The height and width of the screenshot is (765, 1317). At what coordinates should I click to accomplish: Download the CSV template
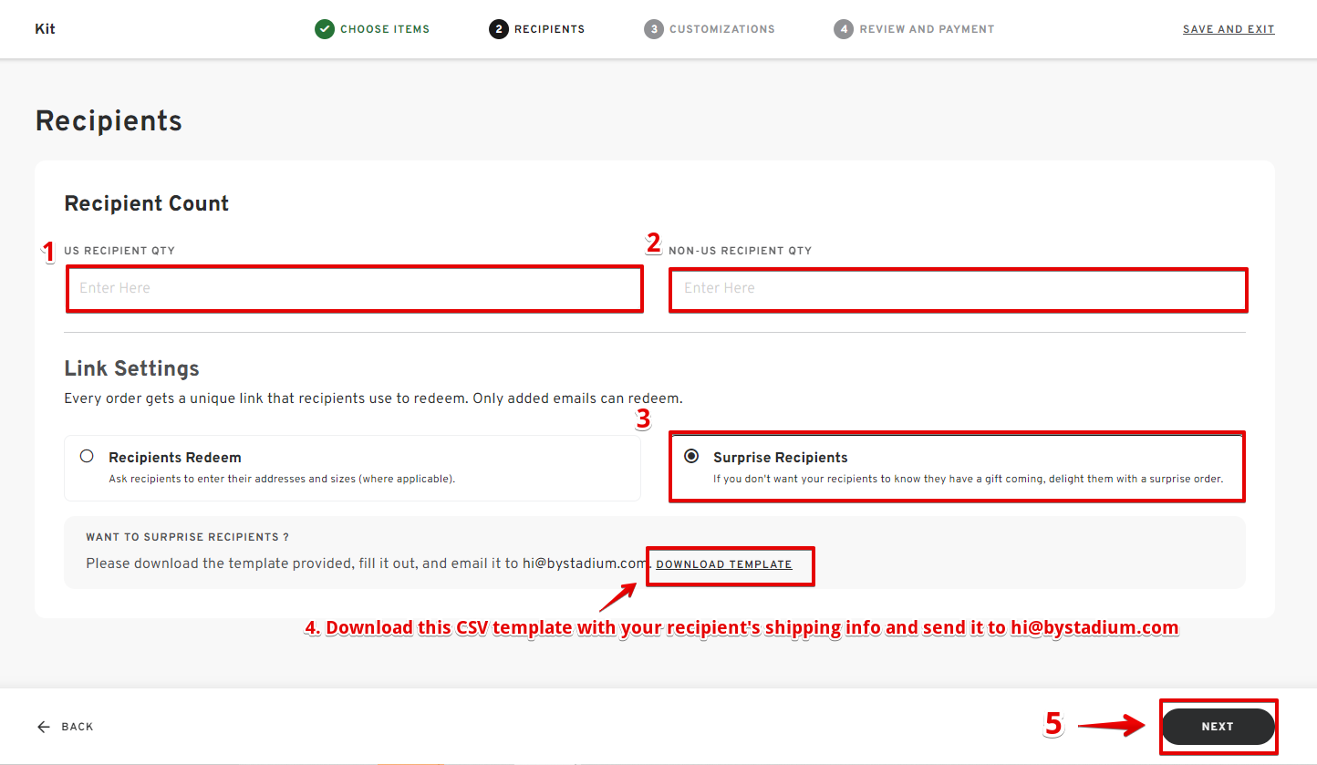tap(724, 564)
